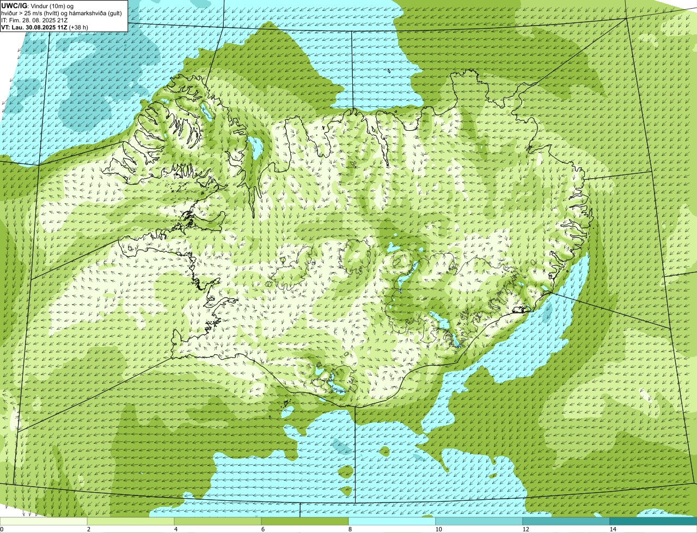
Task: Click the legend scale label '10'
Action: pos(438,529)
